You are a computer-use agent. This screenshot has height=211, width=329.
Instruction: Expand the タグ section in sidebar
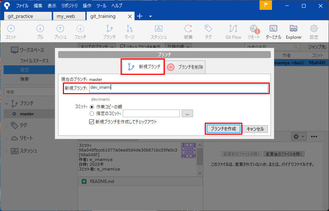pyautogui.click(x=7, y=125)
